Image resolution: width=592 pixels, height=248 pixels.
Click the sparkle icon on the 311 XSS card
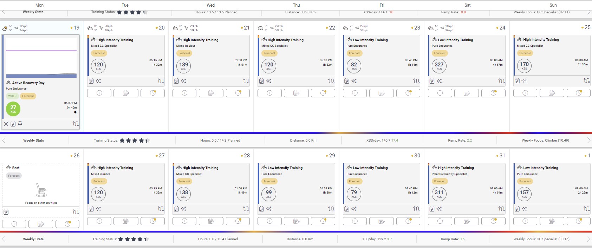439,209
